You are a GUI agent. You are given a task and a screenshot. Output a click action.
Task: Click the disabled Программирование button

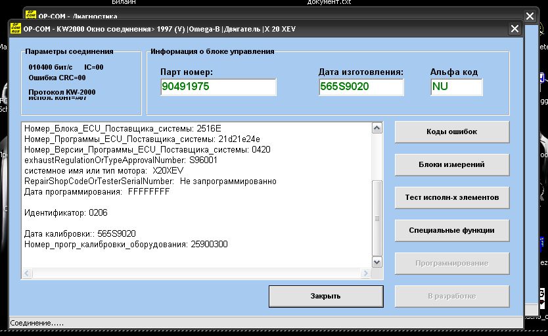click(x=452, y=263)
